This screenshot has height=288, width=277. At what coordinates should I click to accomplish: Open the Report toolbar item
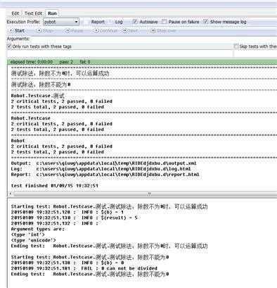[x=98, y=22]
